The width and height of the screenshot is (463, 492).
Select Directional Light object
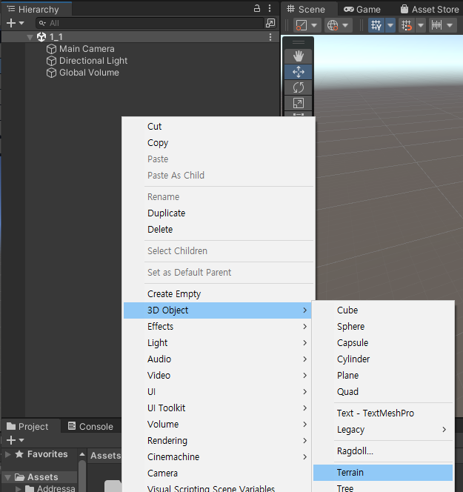(x=93, y=61)
